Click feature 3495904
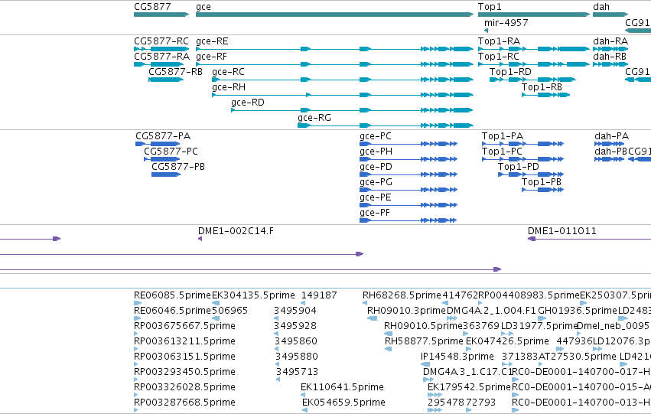Screen dimensions: 651x414 coord(276,318)
